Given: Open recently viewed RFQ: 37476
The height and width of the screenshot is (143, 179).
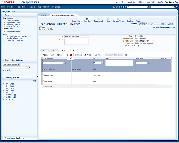Looking at the screenshot, I should coord(10,83).
